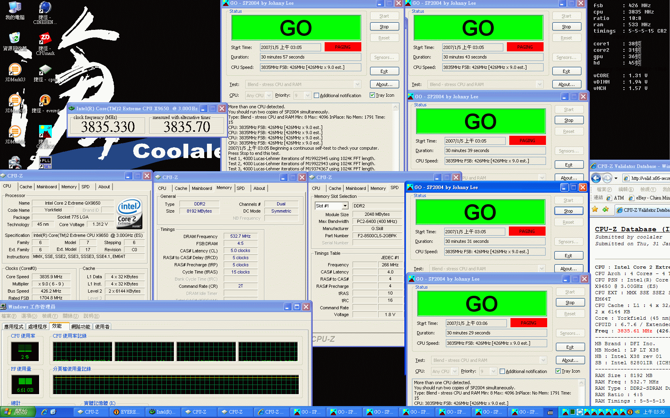Click the EVEREST button on the taskbar

pos(127,412)
